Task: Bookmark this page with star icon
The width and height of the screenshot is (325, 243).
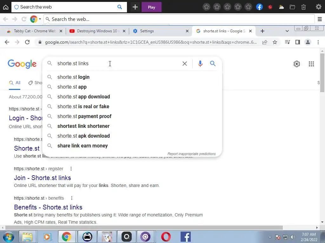Action: [x=275, y=42]
